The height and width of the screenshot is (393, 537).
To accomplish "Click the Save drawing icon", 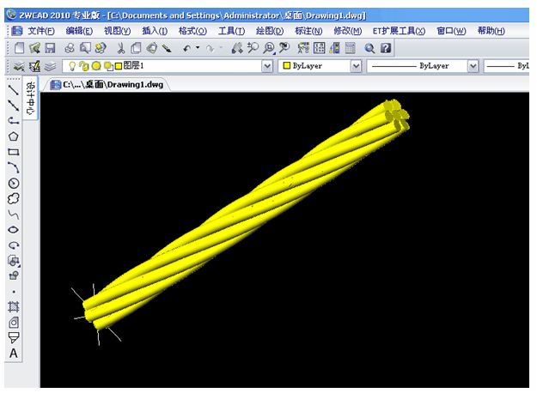I will tap(50, 49).
